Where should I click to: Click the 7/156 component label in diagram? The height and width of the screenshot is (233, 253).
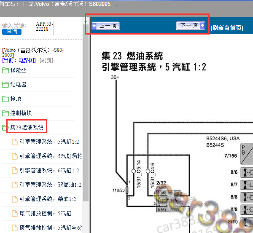[231, 156]
